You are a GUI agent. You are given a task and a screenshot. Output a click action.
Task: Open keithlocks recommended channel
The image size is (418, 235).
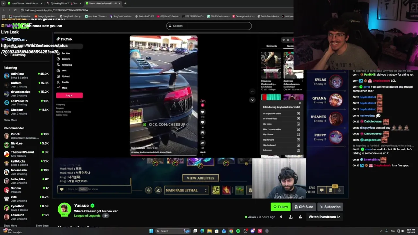click(26, 163)
